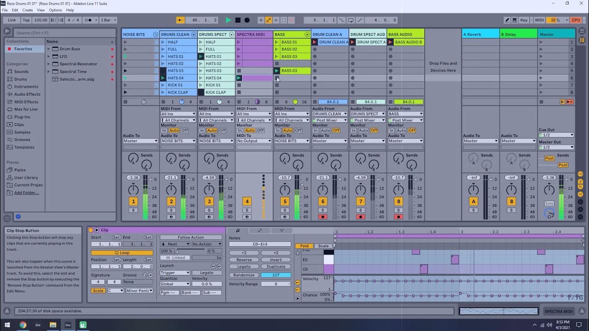Fold the BASS group track arrow
The height and width of the screenshot is (331, 589).
307,34
